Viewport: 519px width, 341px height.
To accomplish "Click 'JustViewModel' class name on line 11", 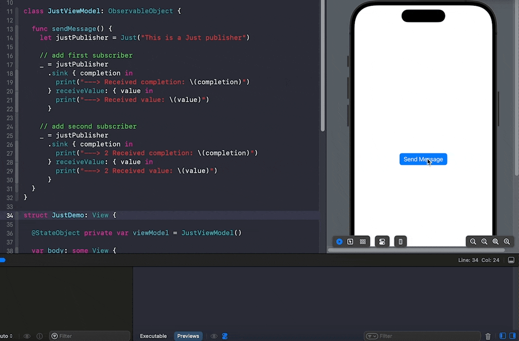I will click(74, 11).
